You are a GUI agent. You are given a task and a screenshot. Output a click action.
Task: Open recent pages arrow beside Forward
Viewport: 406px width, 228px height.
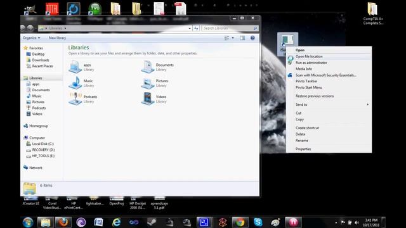click(36, 28)
